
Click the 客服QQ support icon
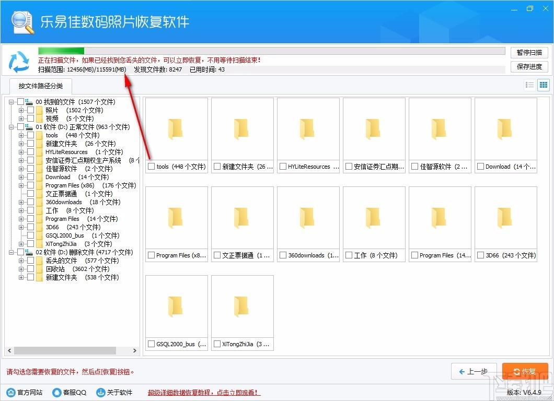pos(56,392)
